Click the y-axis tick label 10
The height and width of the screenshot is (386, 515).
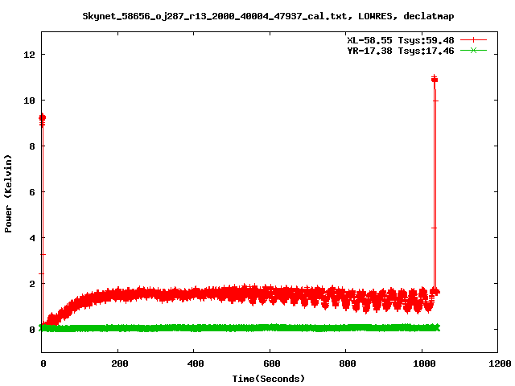point(29,101)
